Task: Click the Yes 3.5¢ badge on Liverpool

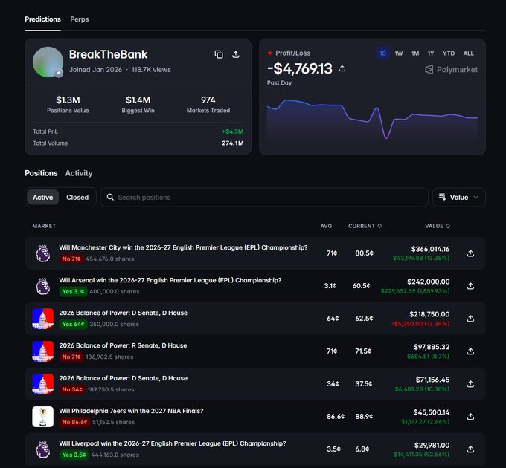Action: pos(74,455)
